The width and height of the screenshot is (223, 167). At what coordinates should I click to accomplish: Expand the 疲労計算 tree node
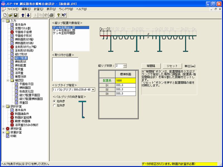click(3, 129)
